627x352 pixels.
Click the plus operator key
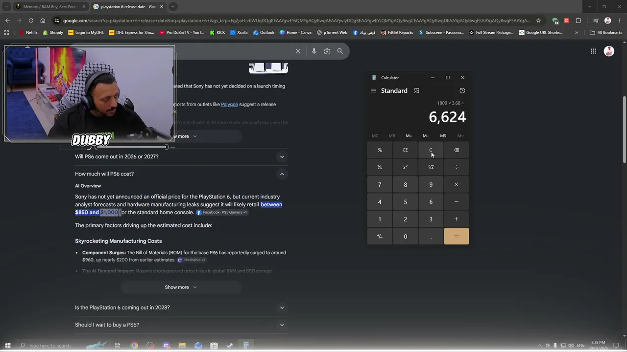pos(457,219)
